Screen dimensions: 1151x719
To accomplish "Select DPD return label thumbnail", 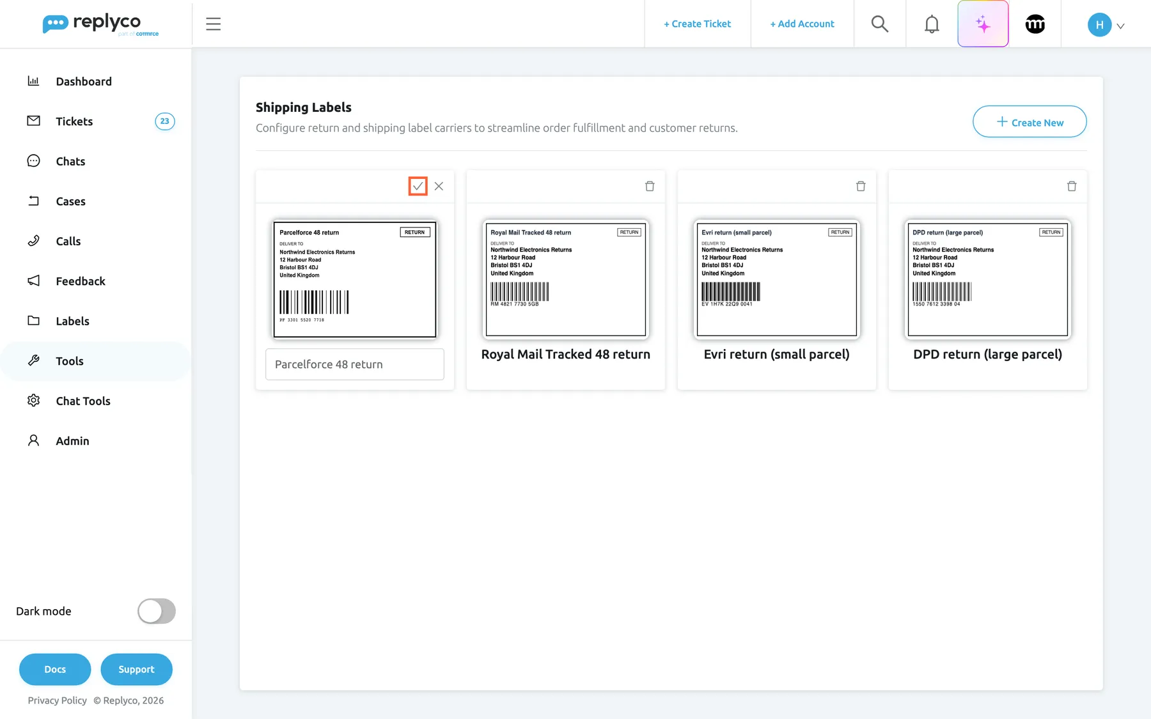I will pyautogui.click(x=988, y=279).
